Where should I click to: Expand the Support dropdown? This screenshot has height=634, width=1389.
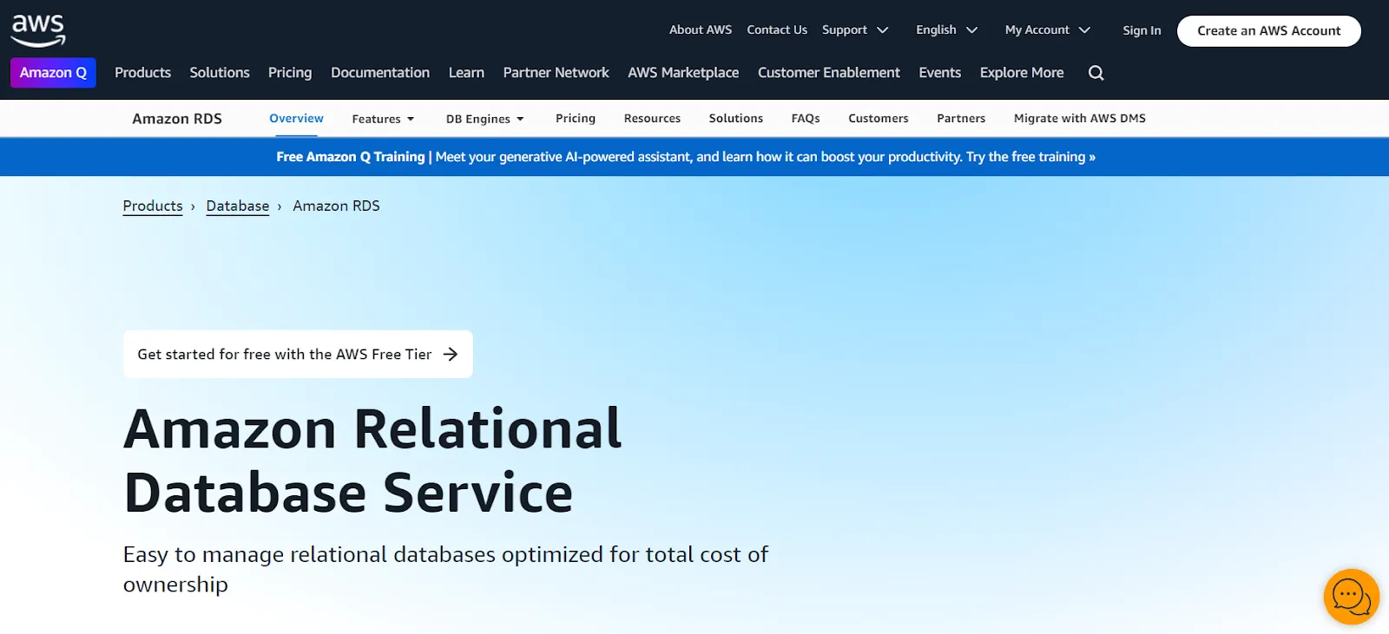tap(855, 29)
